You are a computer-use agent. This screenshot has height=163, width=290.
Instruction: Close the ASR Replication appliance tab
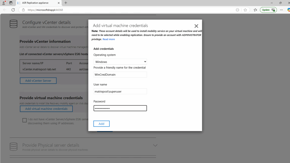coord(59,3)
